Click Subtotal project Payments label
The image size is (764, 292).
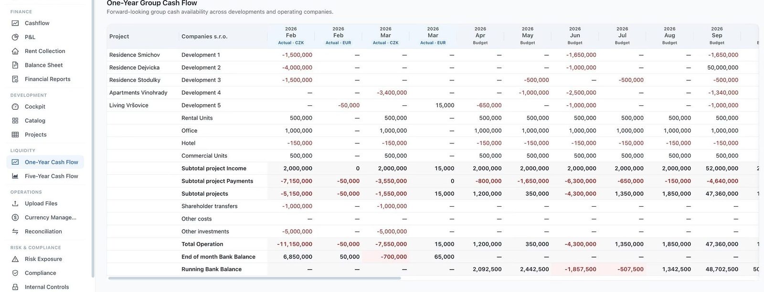pos(217,181)
